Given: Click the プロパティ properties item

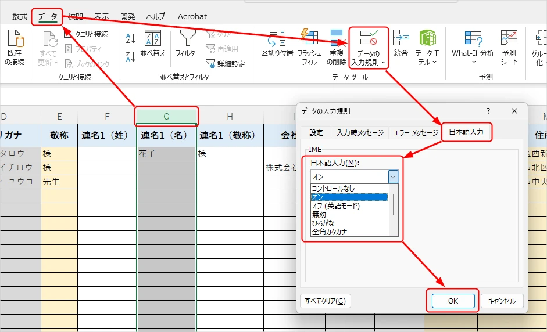Looking at the screenshot, I should pyautogui.click(x=84, y=49).
